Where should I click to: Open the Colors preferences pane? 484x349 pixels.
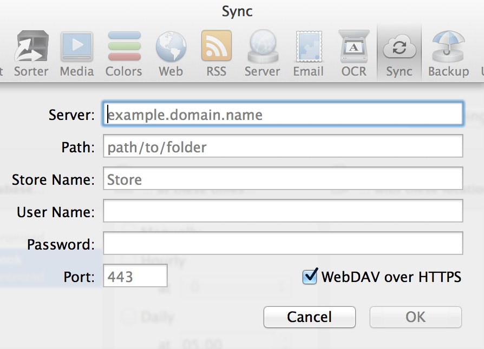tap(124, 54)
